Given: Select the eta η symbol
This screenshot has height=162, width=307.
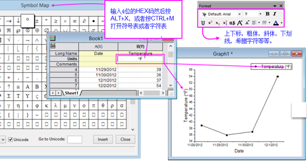Looking at the screenshot, I should coord(18,106).
